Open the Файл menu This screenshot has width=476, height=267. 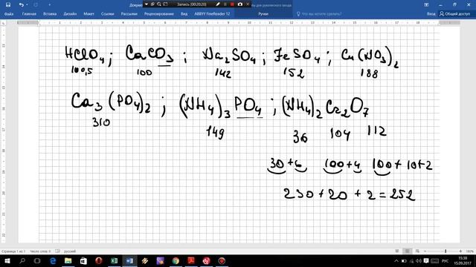click(x=8, y=14)
